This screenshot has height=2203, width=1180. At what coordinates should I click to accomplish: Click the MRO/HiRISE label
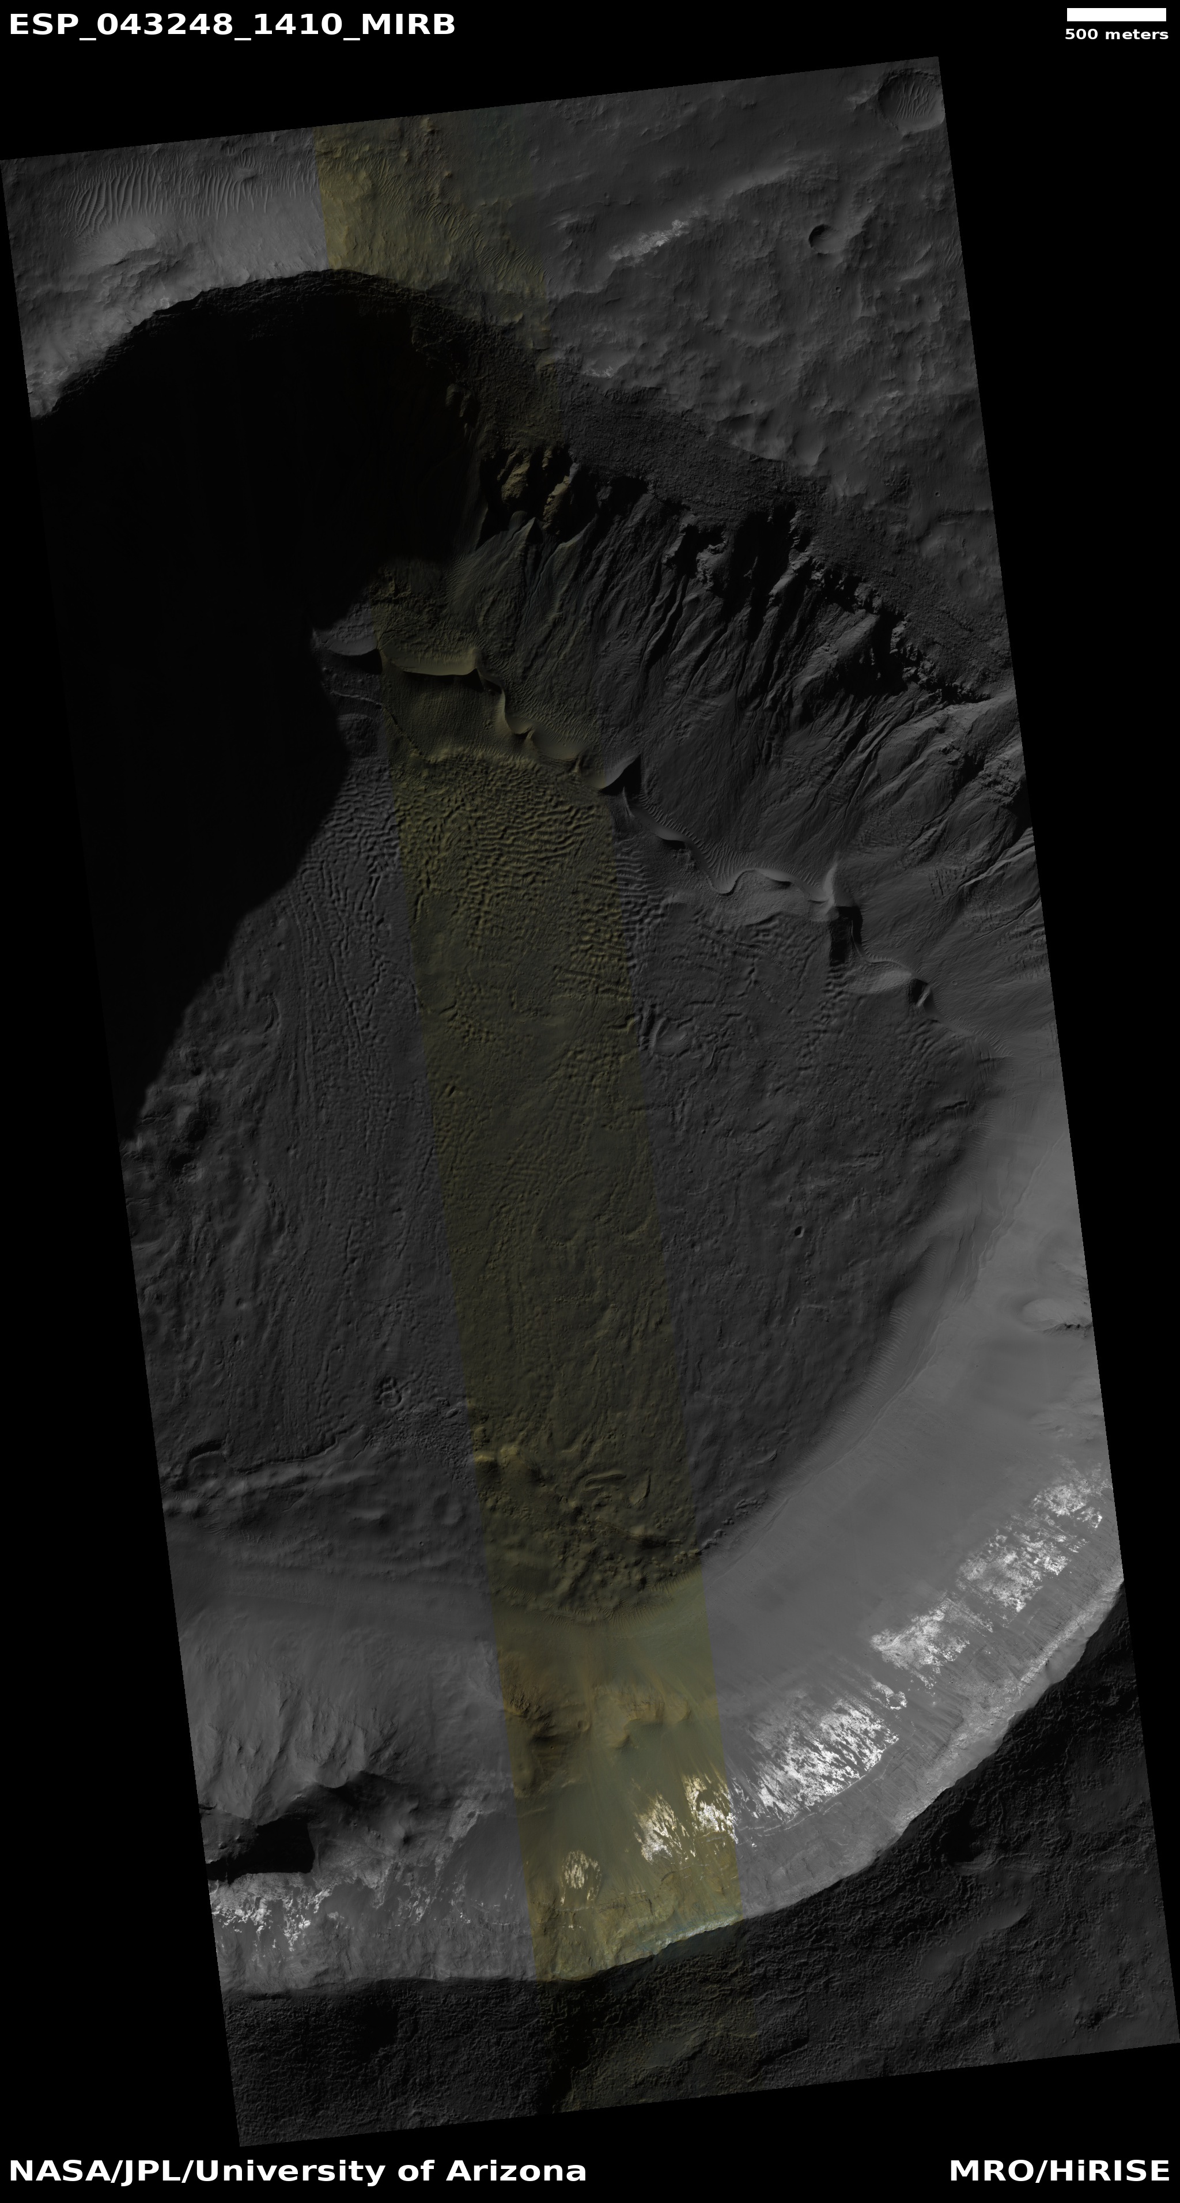[1058, 2171]
